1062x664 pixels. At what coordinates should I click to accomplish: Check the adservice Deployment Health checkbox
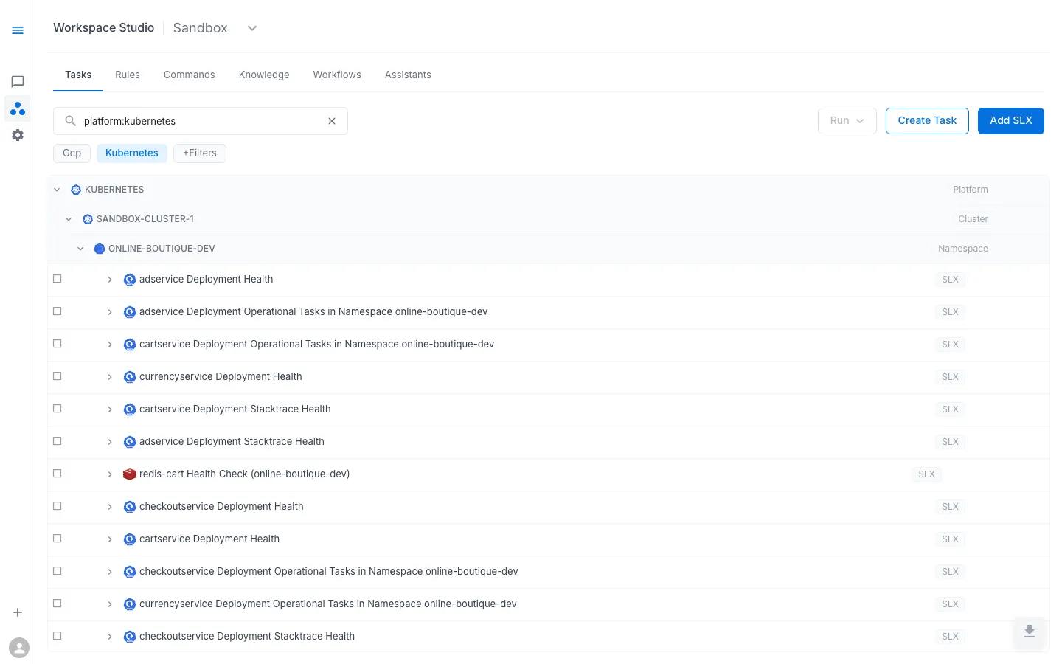click(x=58, y=278)
